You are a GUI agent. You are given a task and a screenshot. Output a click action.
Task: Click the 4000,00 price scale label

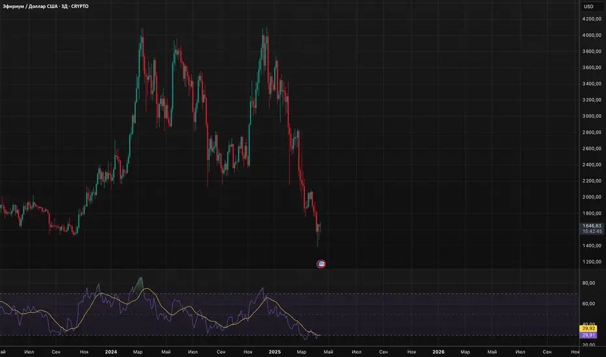(x=592, y=35)
